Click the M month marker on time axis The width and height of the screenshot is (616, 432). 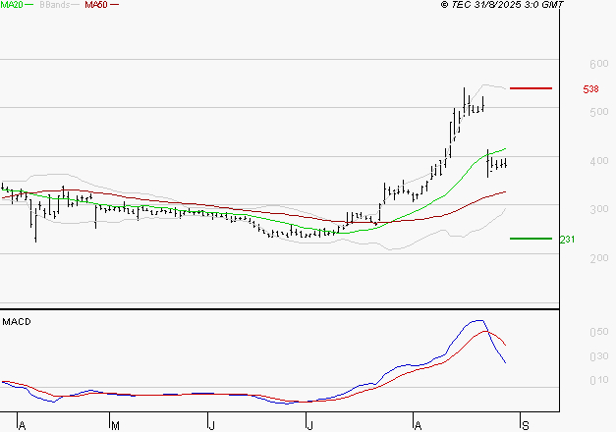coord(115,426)
